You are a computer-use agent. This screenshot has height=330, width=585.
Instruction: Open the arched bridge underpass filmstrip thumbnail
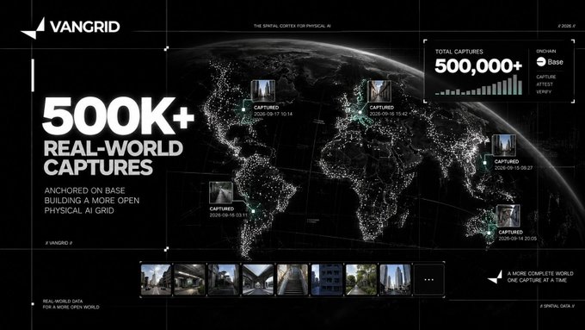[258, 279]
